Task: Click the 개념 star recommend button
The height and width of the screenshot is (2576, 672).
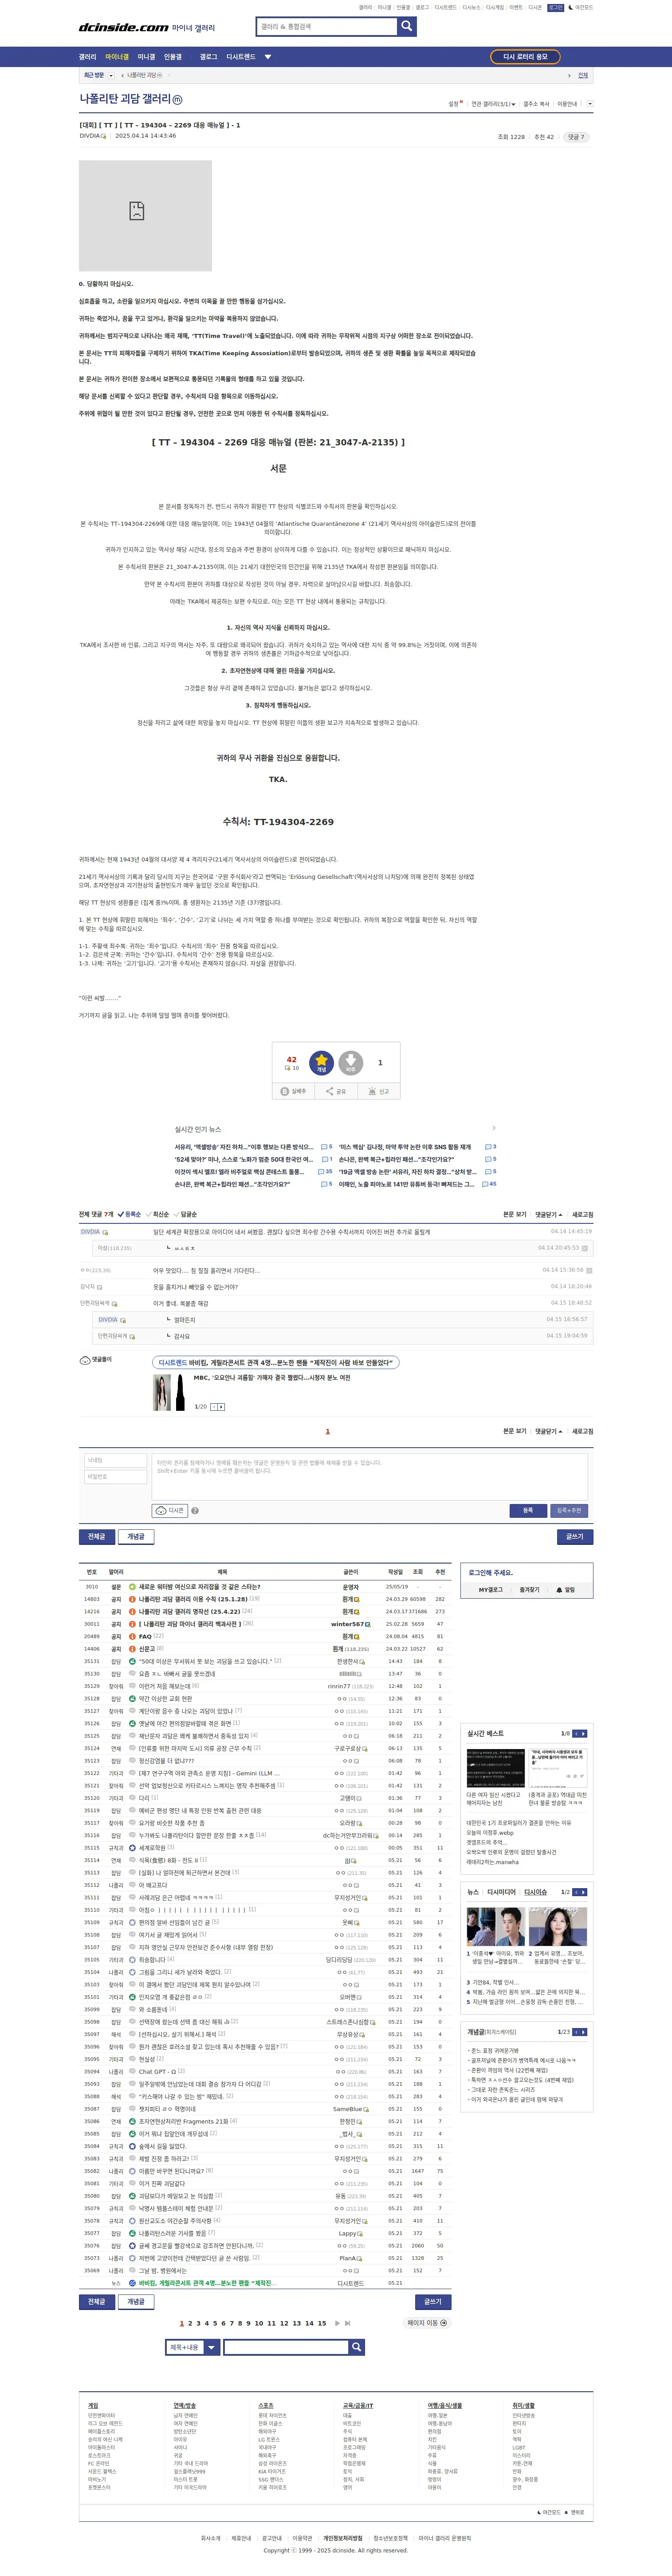Action: coord(322,1063)
